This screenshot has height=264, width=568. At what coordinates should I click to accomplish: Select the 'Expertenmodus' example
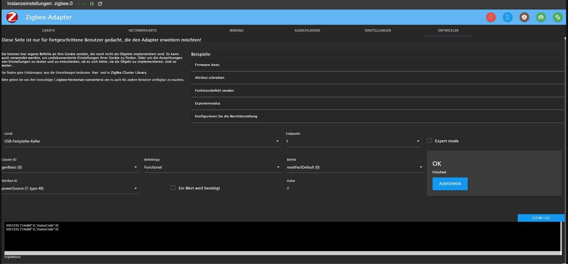(x=377, y=103)
